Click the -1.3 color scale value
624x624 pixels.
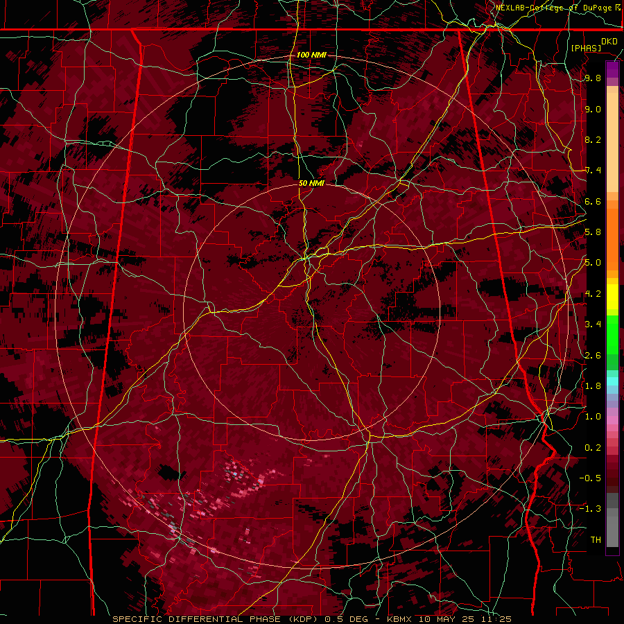pos(590,509)
